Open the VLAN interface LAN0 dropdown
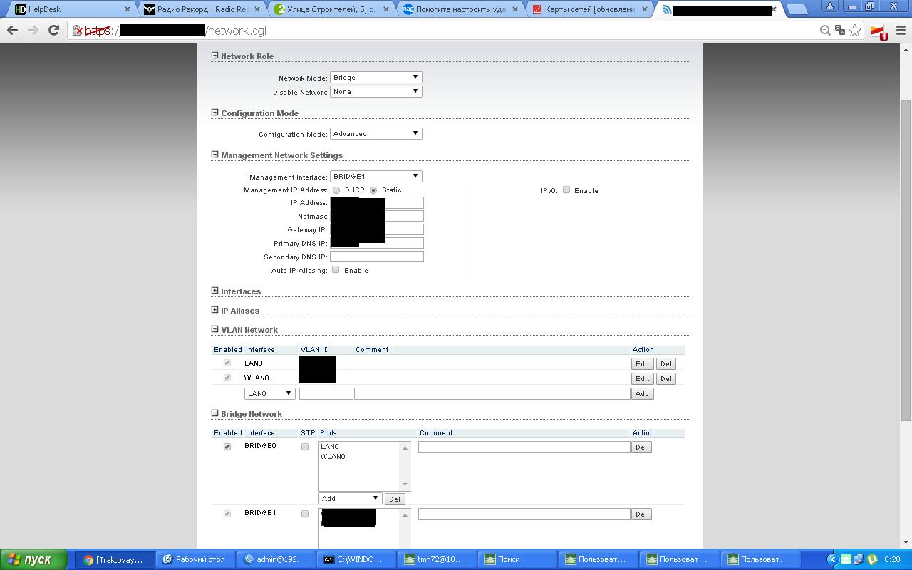 269,393
